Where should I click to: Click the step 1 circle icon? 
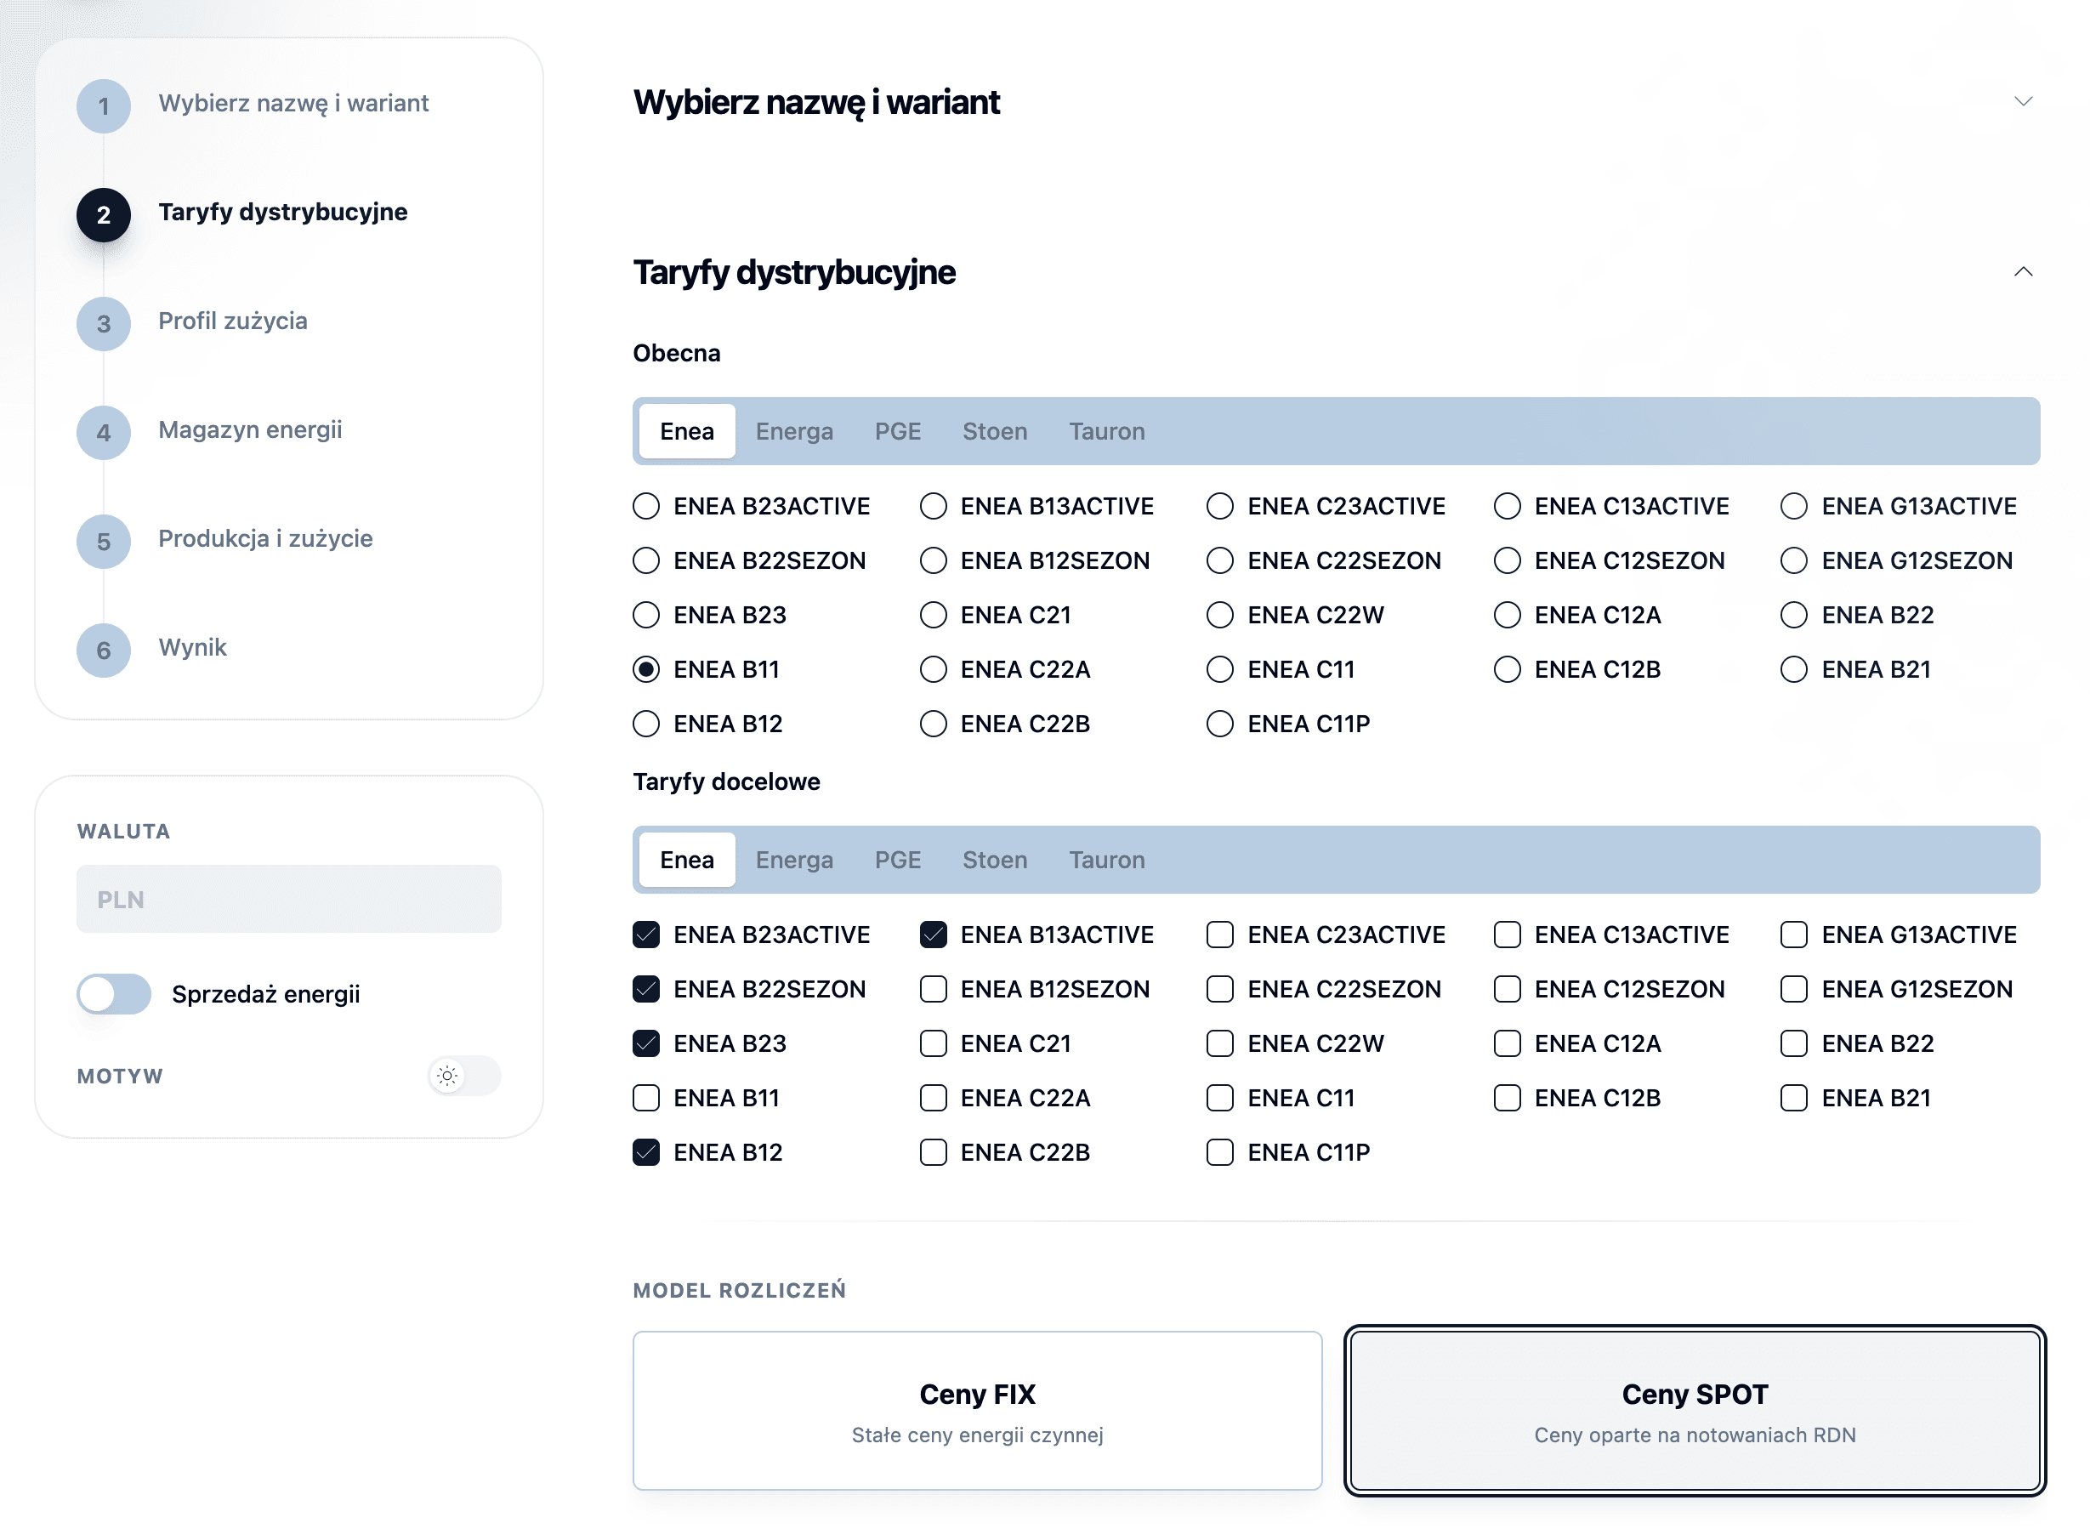click(x=104, y=105)
